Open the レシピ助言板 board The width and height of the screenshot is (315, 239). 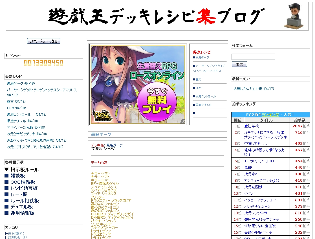click(x=24, y=188)
